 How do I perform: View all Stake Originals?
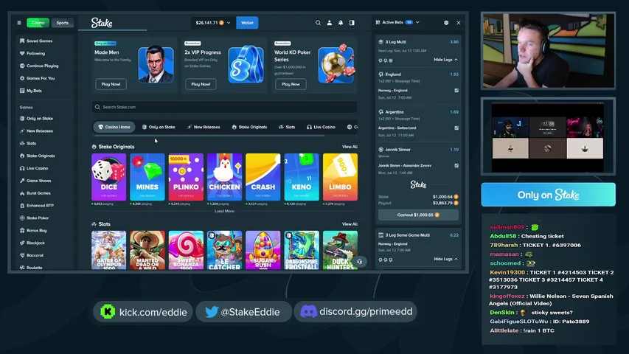[x=350, y=147]
